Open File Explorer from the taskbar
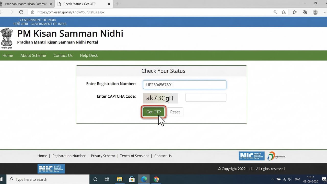The width and height of the screenshot is (327, 184). pos(119,179)
